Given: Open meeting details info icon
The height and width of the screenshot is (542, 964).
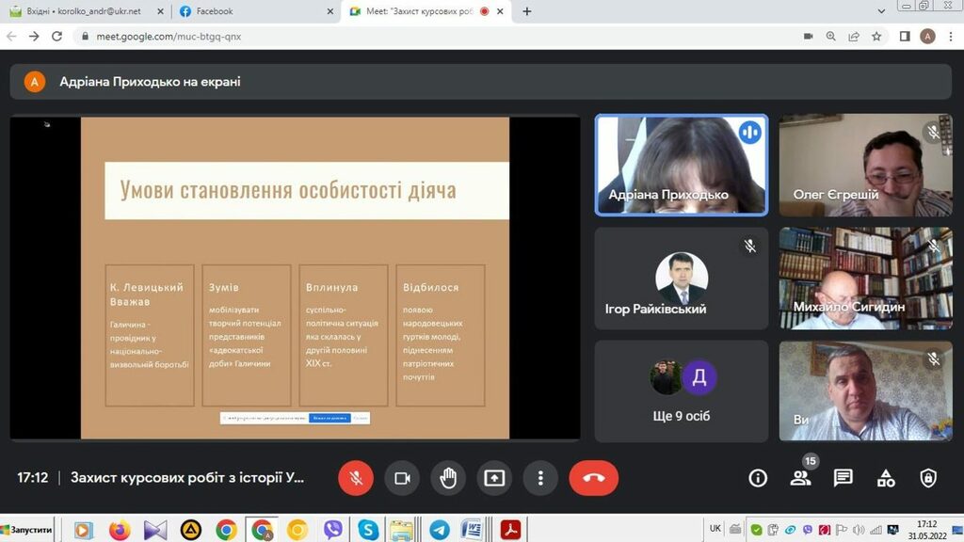Looking at the screenshot, I should pos(758,478).
